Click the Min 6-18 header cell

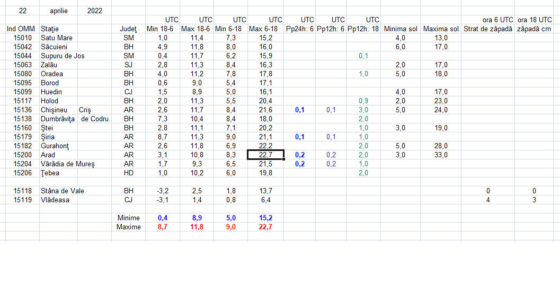tap(230, 29)
